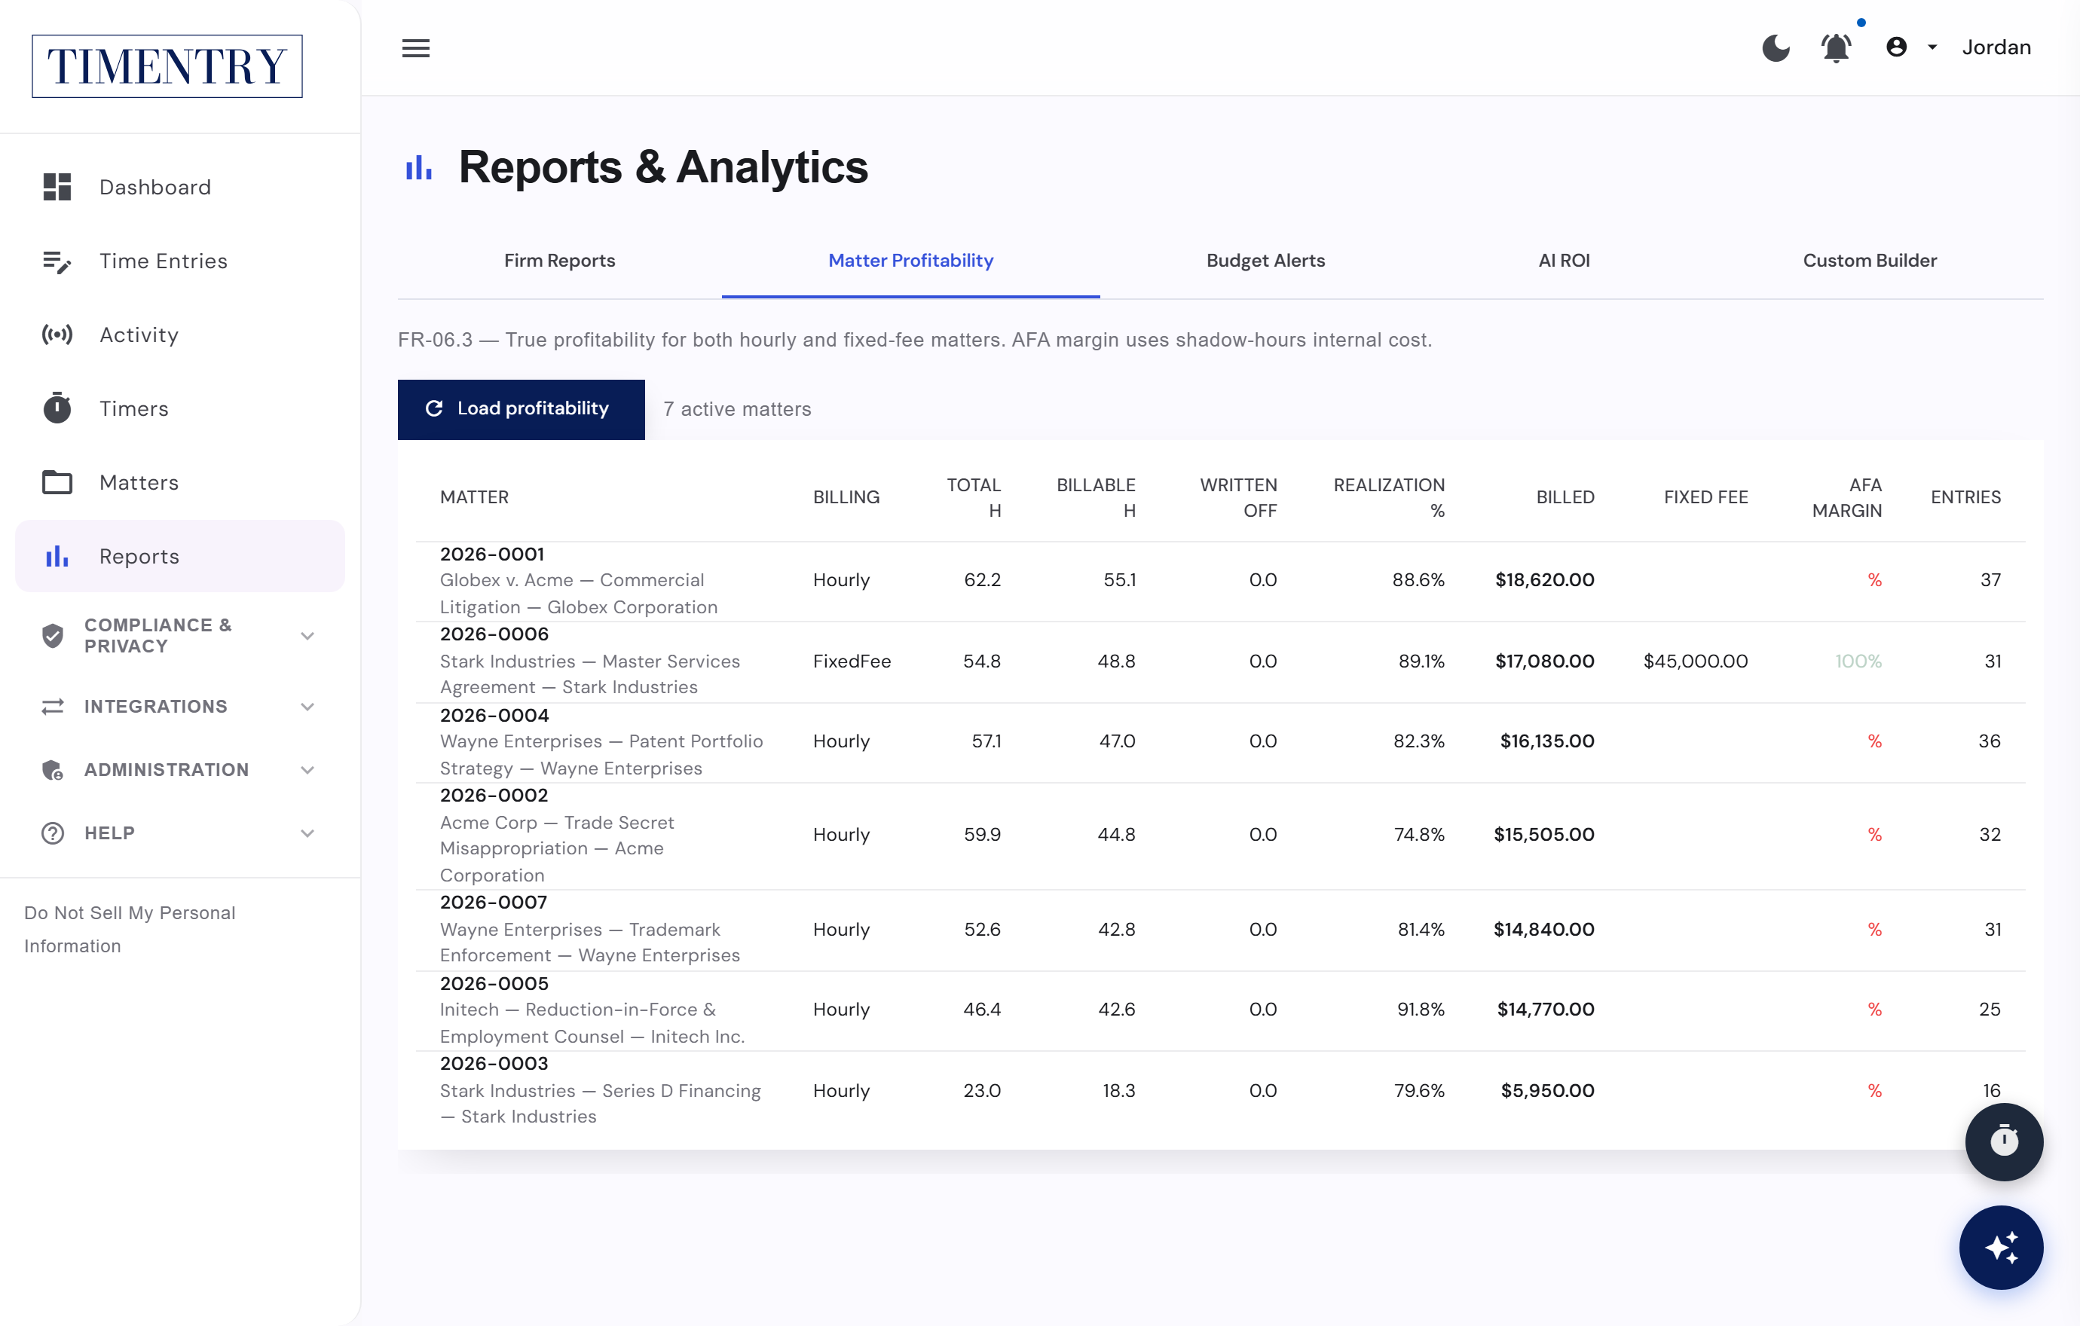This screenshot has height=1326, width=2080.
Task: Open Timers from sidebar
Action: point(179,408)
